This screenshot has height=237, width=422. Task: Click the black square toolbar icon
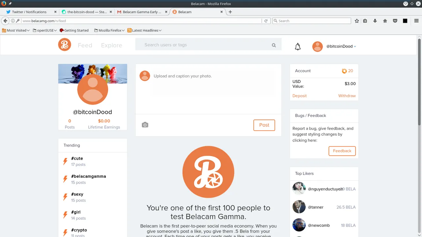(x=405, y=21)
